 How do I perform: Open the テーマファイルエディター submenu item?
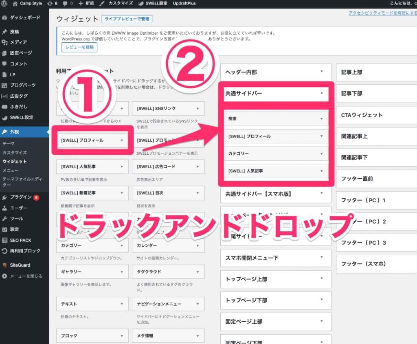point(22,182)
